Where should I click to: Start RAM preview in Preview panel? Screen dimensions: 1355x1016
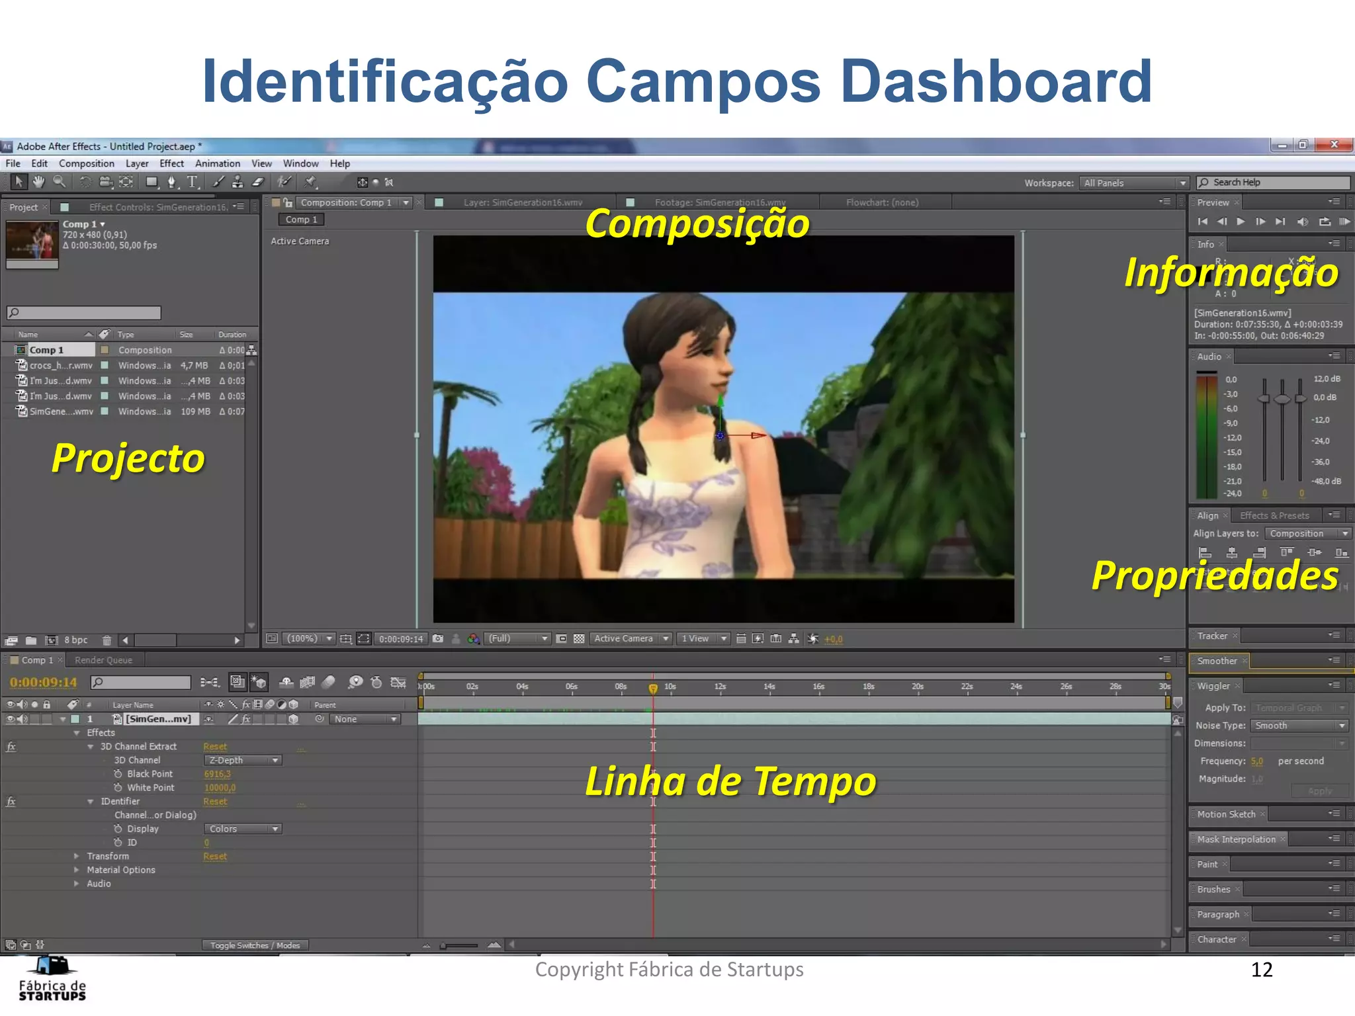tap(1344, 222)
